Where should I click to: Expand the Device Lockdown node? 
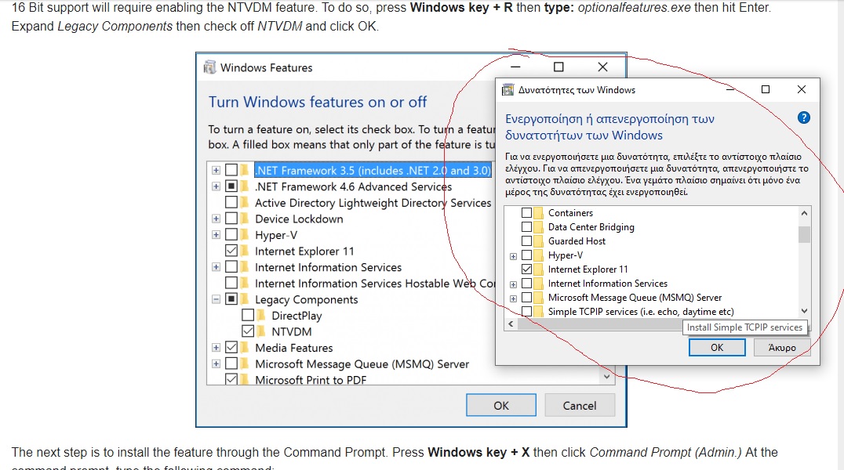click(216, 219)
